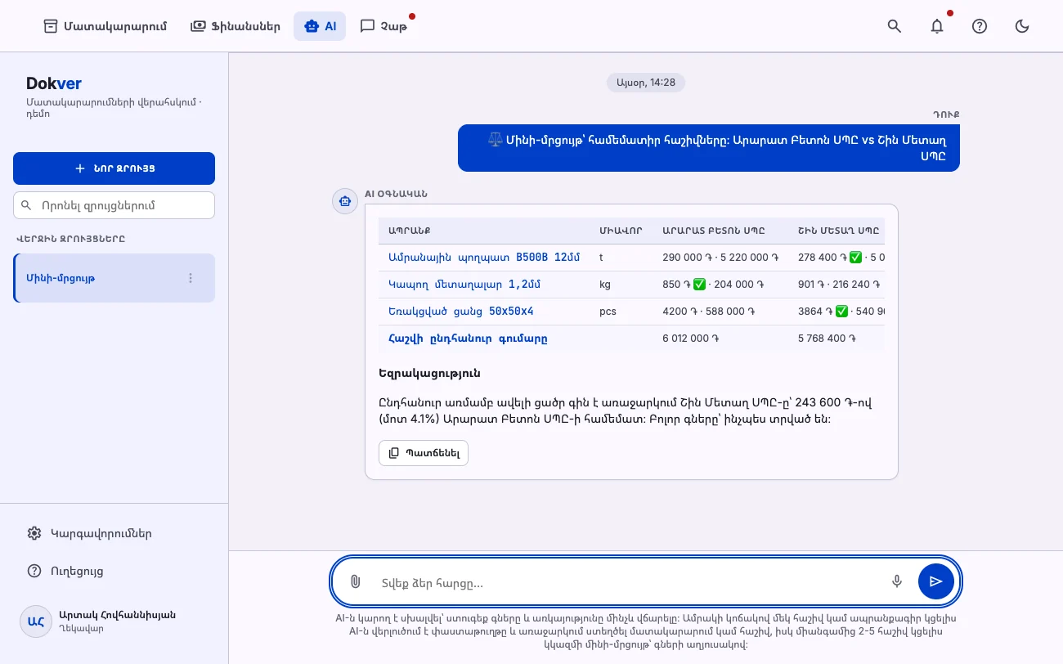Open notifications bell
This screenshot has width=1063, height=664.
[937, 26]
